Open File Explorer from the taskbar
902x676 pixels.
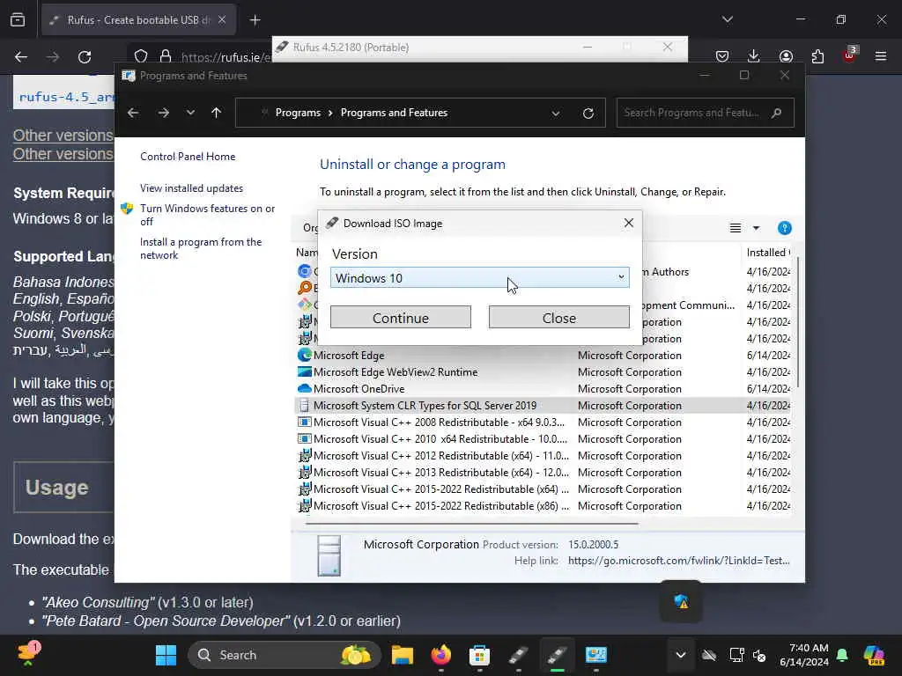[x=403, y=655]
